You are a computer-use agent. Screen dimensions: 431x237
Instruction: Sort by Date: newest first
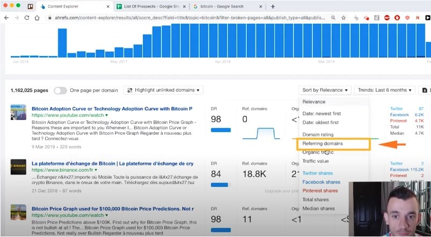(322, 113)
